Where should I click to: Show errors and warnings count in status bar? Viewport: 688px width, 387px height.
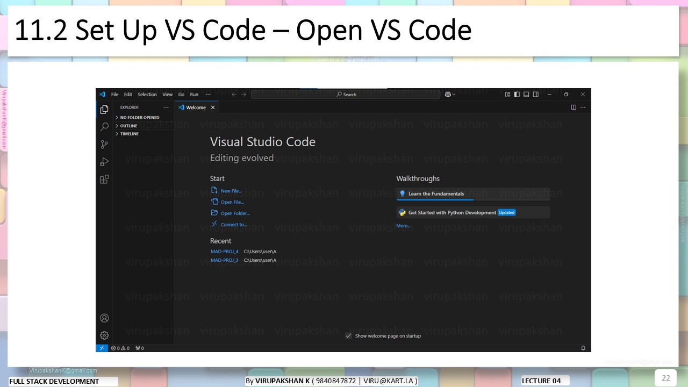tap(120, 348)
